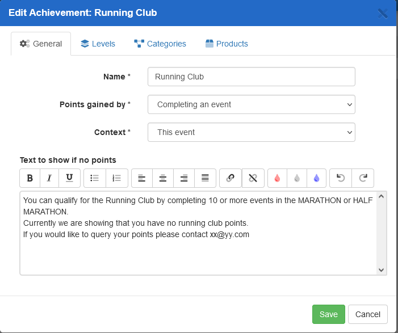398x333 pixels.
Task: Click into the Name input field
Action: point(251,77)
